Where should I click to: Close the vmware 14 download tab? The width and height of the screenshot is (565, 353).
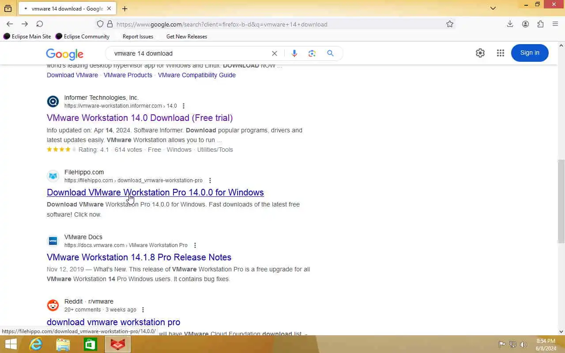click(x=109, y=8)
